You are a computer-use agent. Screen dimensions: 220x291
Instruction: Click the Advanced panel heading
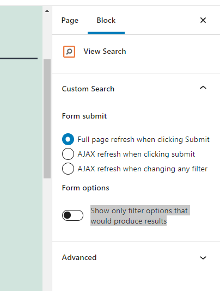click(x=79, y=257)
